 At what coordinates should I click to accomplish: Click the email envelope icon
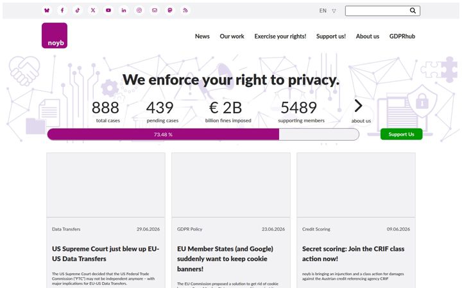pos(155,10)
